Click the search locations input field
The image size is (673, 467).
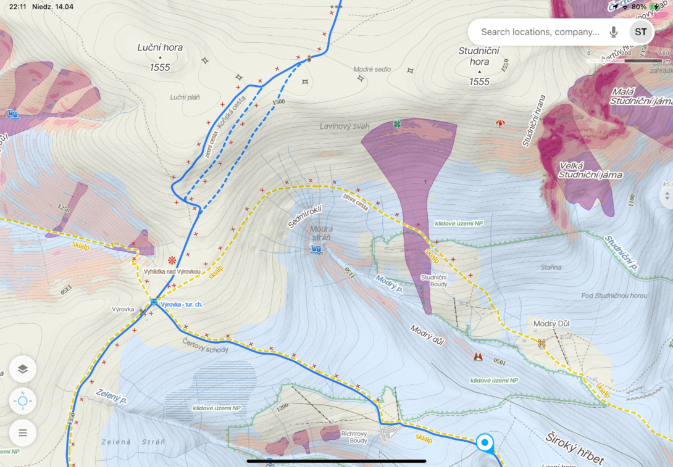coord(540,31)
